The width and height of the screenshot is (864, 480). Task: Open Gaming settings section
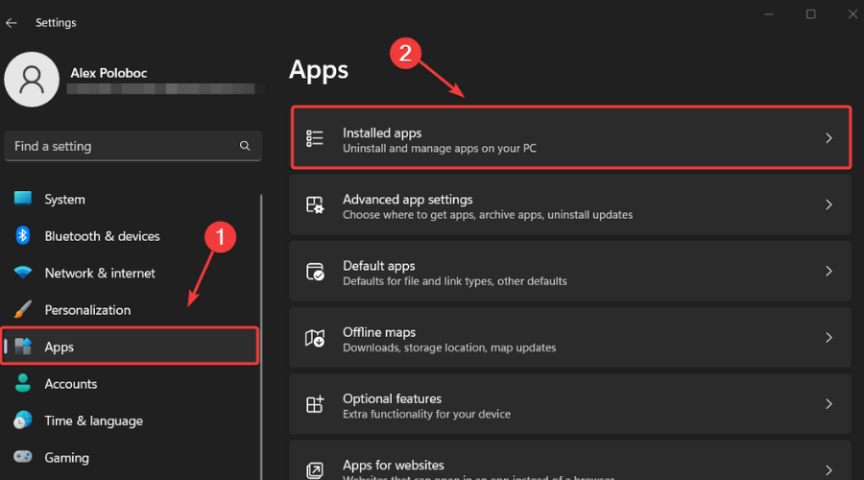tap(130, 457)
